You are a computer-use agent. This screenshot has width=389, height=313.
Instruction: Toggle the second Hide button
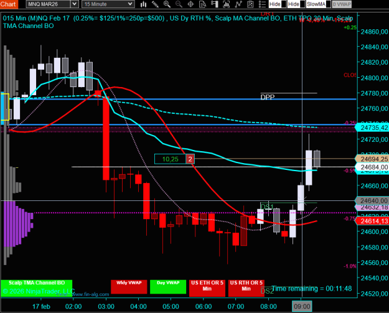[x=296, y=4]
